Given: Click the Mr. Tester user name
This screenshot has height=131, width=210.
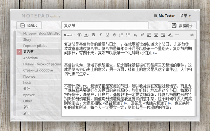Looking at the screenshot, I should click(167, 16).
